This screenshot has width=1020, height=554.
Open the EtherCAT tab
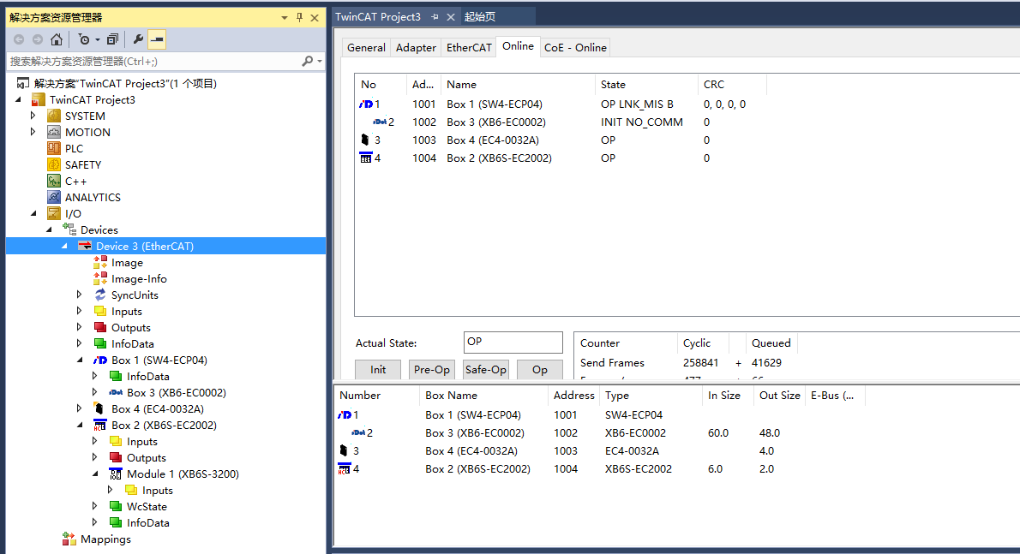coord(469,48)
